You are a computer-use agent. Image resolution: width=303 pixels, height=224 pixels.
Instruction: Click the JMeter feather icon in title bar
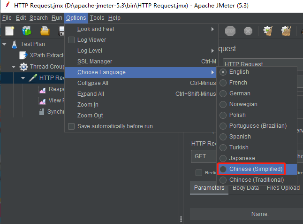(8, 5)
